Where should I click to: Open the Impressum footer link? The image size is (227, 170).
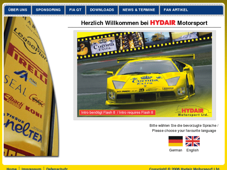[32, 169]
